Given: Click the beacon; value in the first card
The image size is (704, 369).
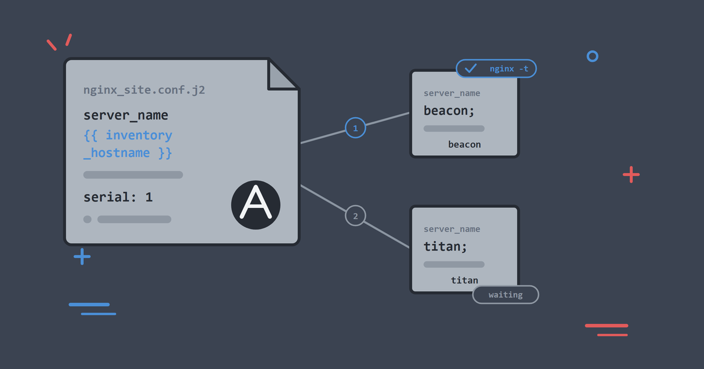Looking at the screenshot, I should [x=449, y=110].
